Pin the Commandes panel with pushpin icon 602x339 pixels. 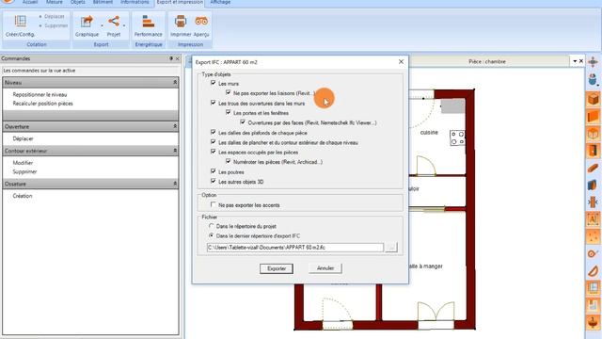tap(171, 58)
